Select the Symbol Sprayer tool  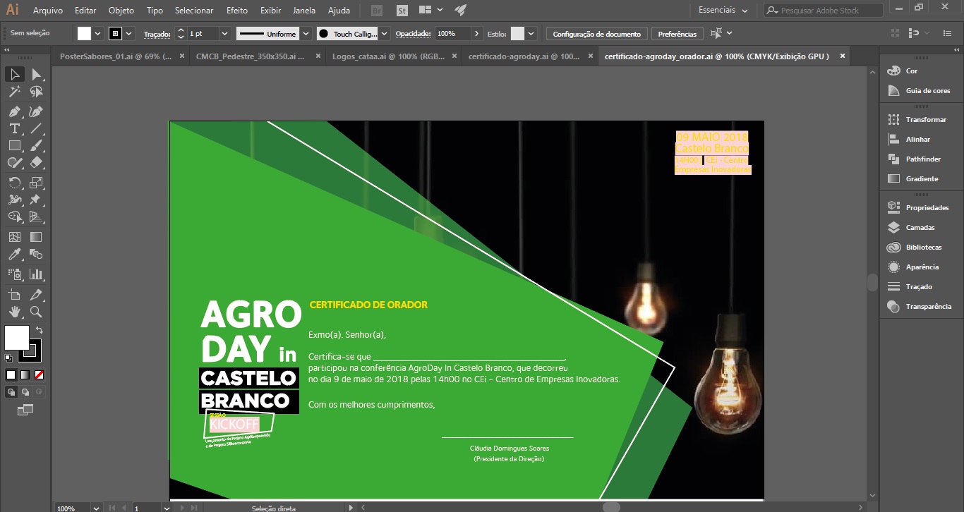point(14,274)
